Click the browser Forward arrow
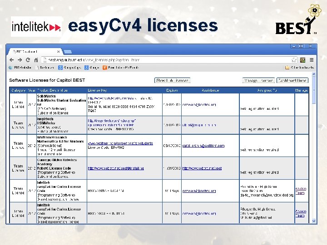Screen dimensions: 327x245 [x=20, y=60]
